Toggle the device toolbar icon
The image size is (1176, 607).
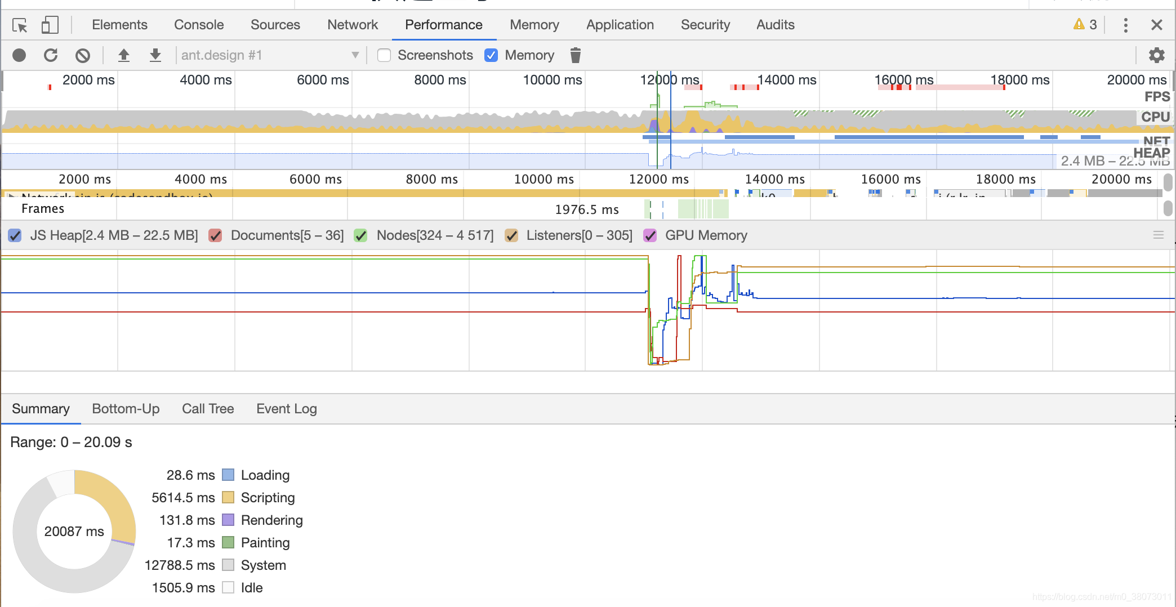(50, 25)
